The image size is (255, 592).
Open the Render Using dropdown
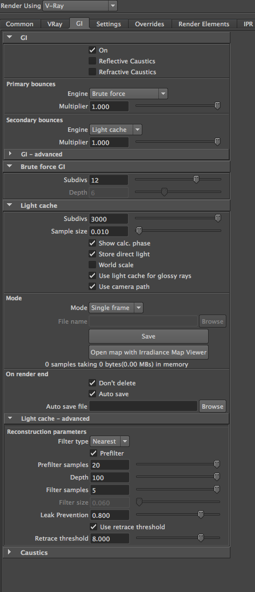[80, 6]
